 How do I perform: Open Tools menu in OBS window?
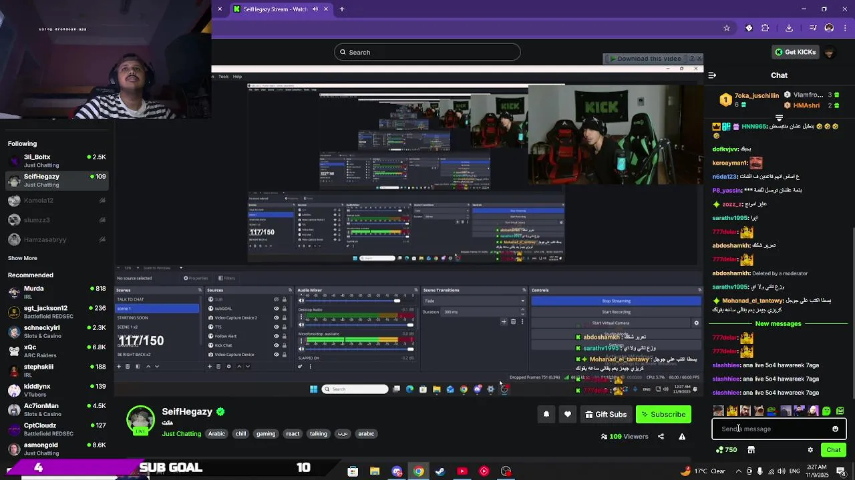pyautogui.click(x=223, y=77)
